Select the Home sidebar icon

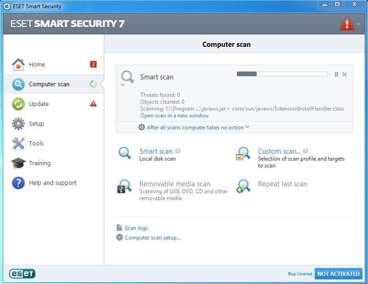coord(17,64)
